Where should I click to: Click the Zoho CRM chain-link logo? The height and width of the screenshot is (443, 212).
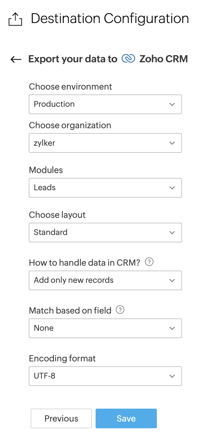(x=128, y=59)
